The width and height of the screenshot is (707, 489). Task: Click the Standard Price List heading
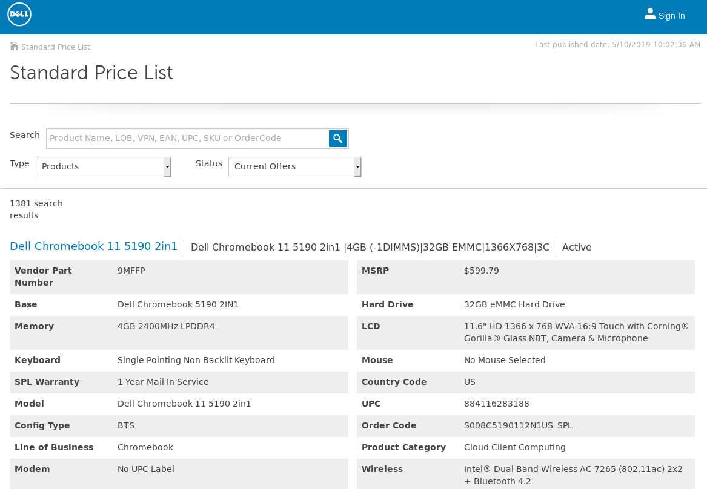91,73
